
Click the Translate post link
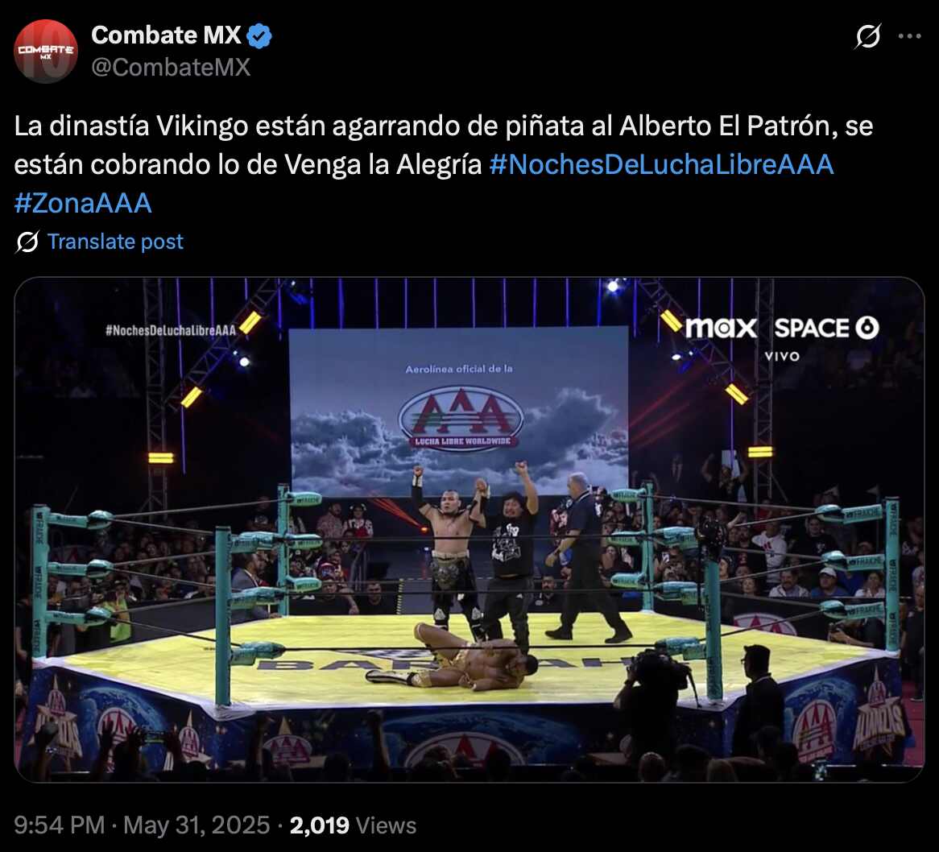point(116,242)
